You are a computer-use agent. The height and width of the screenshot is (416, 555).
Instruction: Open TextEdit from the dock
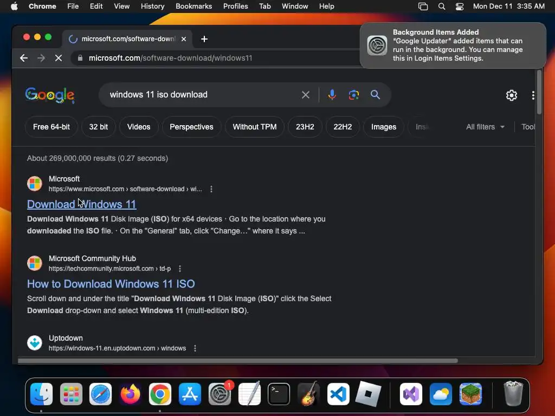coord(249,394)
